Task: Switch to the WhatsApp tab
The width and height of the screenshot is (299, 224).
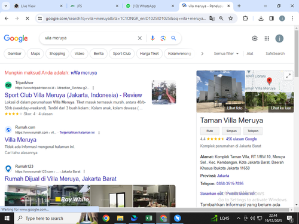Action: pyautogui.click(x=150, y=6)
